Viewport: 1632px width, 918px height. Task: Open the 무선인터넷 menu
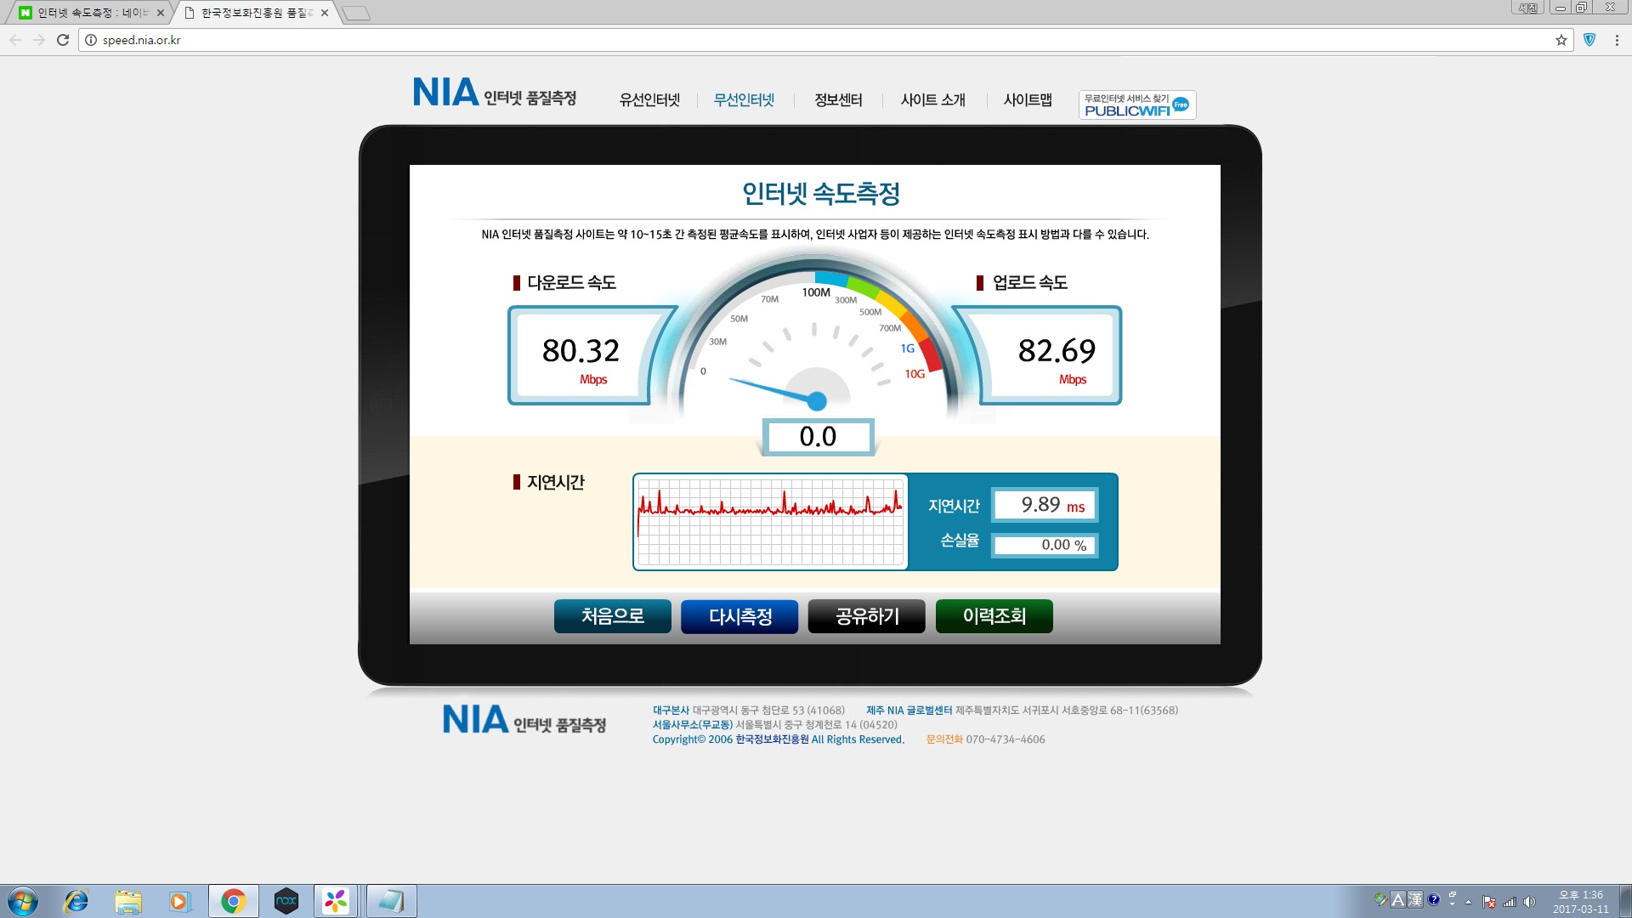tap(744, 100)
